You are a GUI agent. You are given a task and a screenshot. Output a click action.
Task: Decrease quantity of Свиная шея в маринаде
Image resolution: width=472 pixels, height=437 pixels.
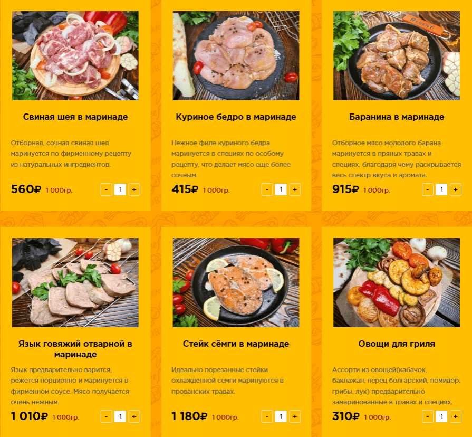(106, 189)
